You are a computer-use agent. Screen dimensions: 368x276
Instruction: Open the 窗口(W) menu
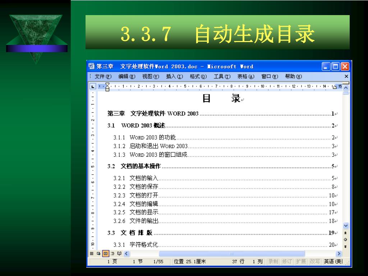click(270, 77)
